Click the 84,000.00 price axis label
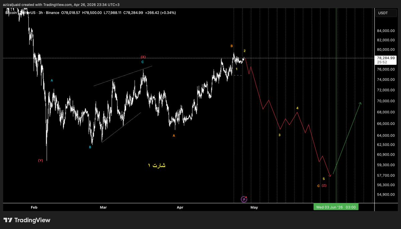The height and width of the screenshot is (229, 401). pyautogui.click(x=386, y=31)
